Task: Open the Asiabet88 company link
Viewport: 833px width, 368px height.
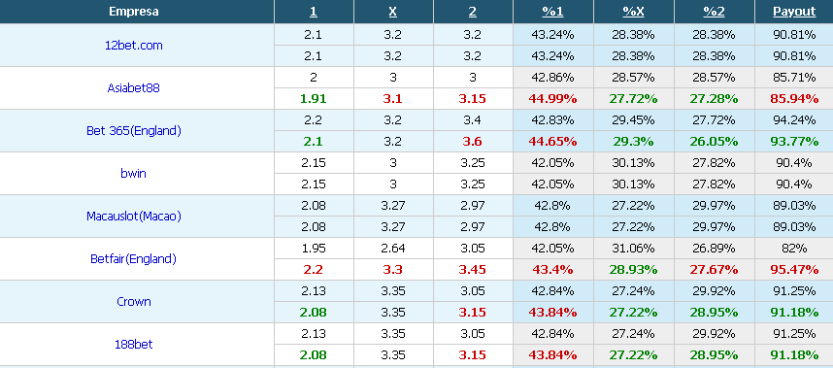Action: pos(133,88)
